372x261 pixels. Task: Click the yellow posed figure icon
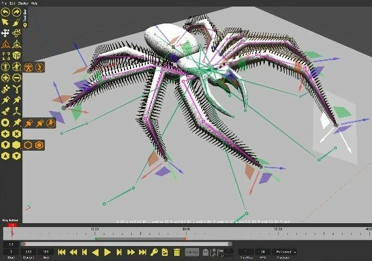[16, 67]
